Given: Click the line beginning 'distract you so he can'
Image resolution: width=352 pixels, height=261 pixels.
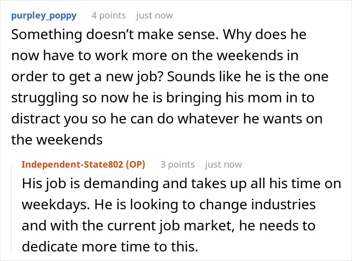Looking at the screenshot, I should (167, 119).
